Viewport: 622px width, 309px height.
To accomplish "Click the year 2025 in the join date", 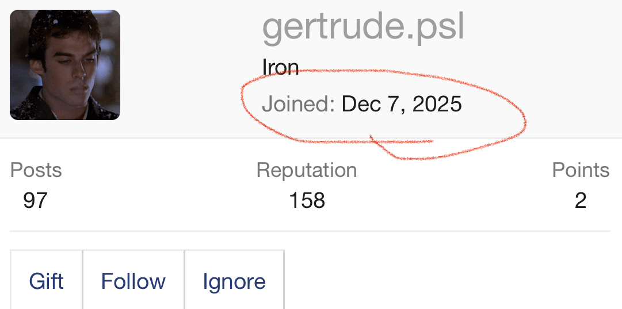I will 437,104.
